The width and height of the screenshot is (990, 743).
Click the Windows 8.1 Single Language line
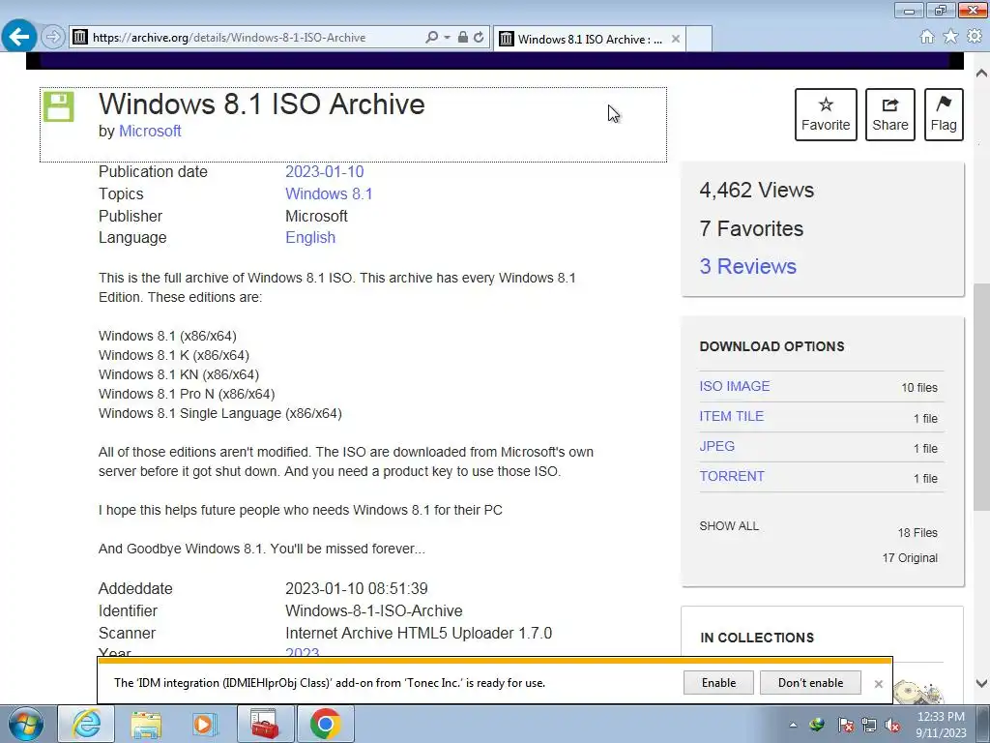pyautogui.click(x=220, y=413)
